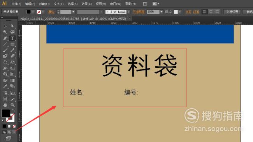The height and width of the screenshot is (142, 253).
Task: Open the 样式 graphic style dropdown
Action: [180, 12]
